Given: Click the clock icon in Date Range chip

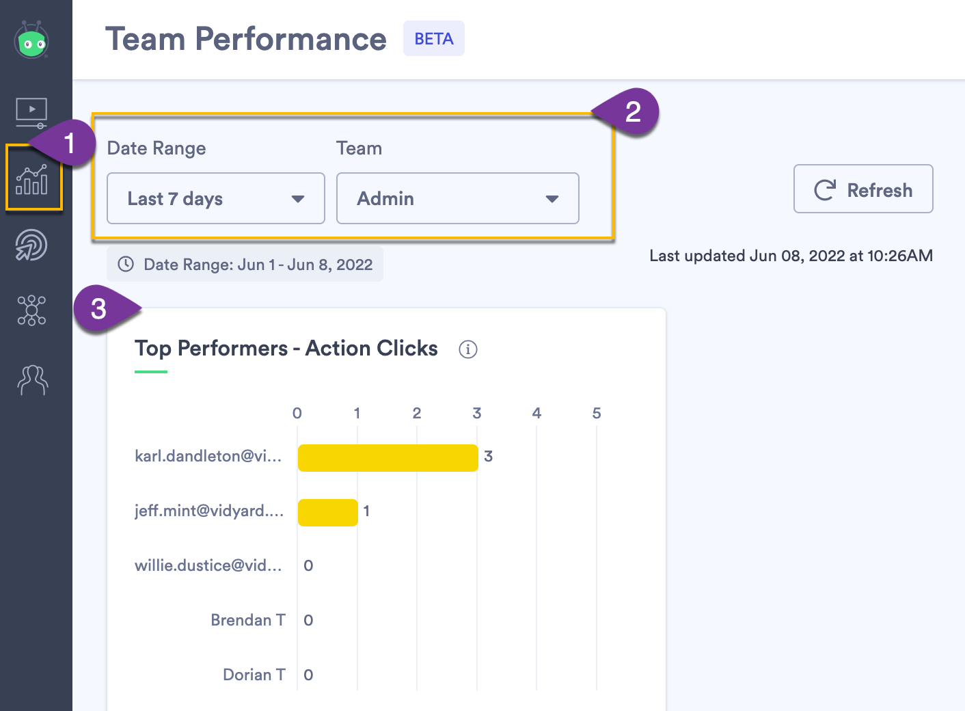Looking at the screenshot, I should [126, 264].
